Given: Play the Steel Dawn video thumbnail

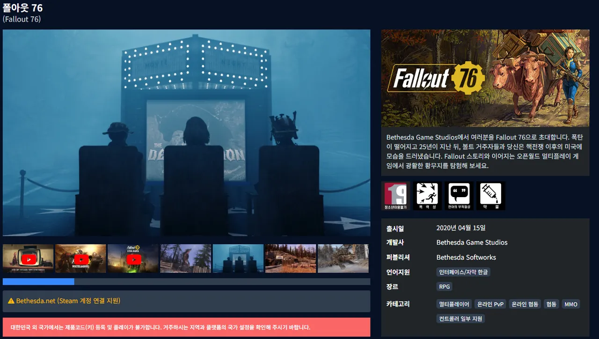Looking at the screenshot, I should tap(133, 258).
